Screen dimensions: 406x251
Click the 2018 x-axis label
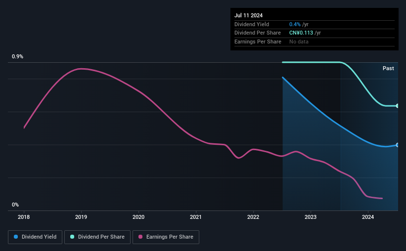click(24, 217)
